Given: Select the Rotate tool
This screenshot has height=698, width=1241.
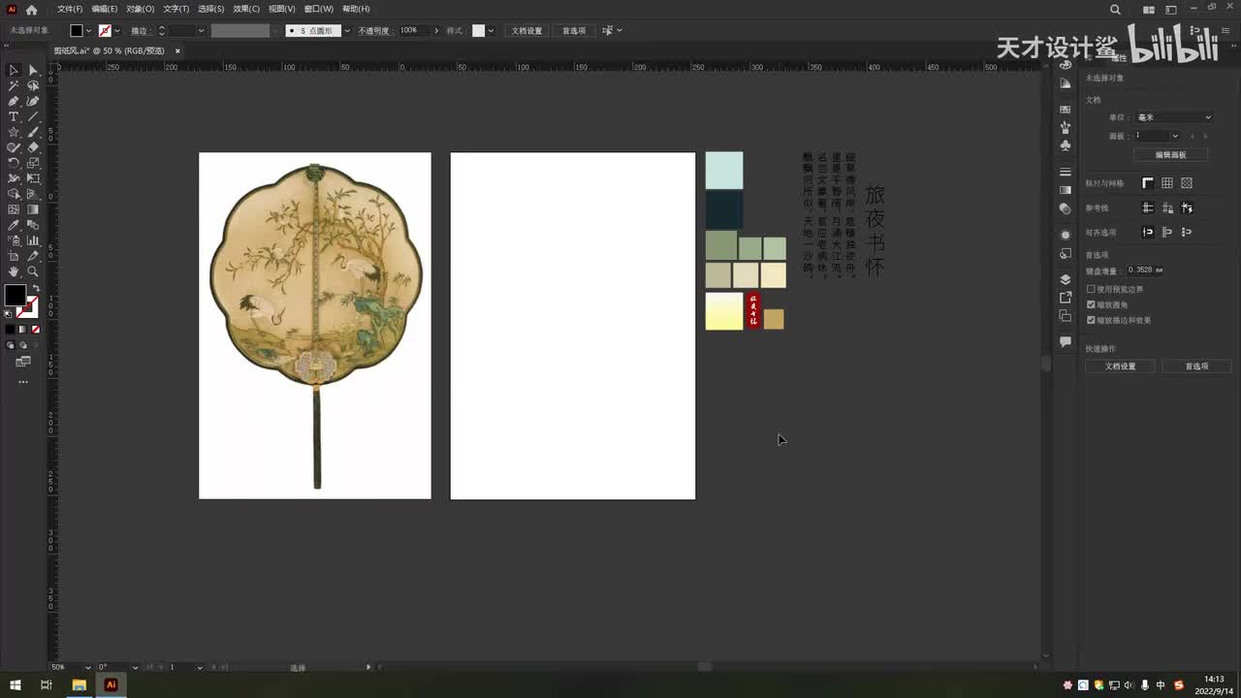Looking at the screenshot, I should click(x=14, y=163).
